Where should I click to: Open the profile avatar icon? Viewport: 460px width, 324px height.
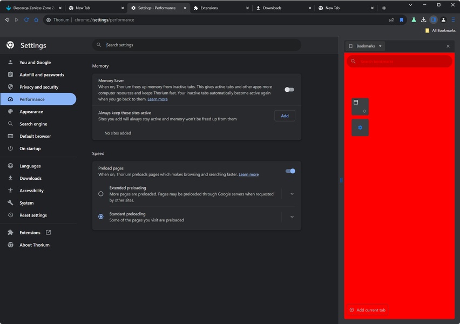443,20
